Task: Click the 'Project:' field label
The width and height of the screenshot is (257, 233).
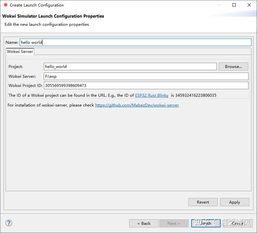Action: (16, 67)
